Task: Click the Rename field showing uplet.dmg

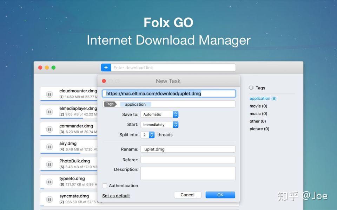Action: pyautogui.click(x=188, y=149)
